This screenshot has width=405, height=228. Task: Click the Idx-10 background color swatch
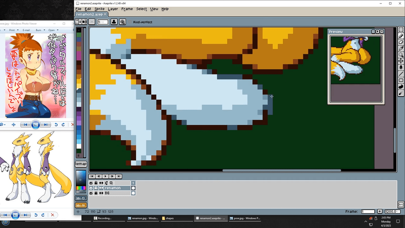pyautogui.click(x=81, y=205)
